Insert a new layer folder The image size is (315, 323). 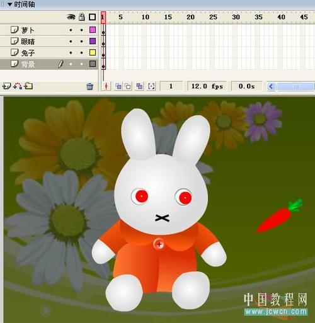pos(28,86)
